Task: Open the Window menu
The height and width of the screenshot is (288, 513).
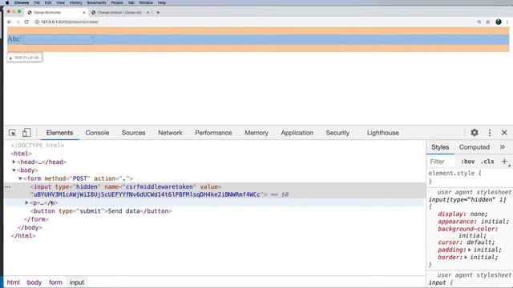Action: pyautogui.click(x=146, y=2)
